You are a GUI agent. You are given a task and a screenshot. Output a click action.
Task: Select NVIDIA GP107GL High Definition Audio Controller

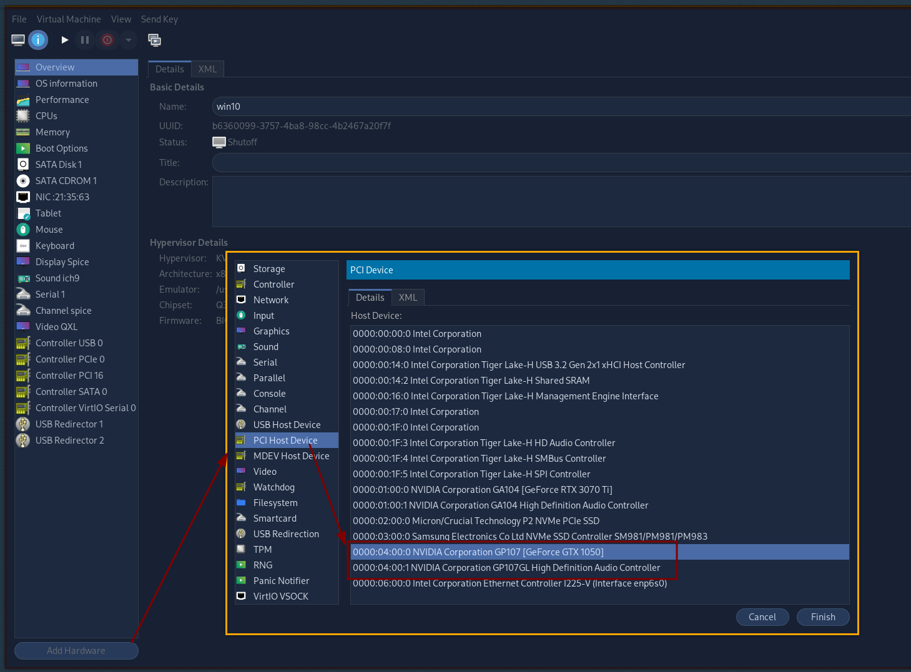tap(600, 568)
